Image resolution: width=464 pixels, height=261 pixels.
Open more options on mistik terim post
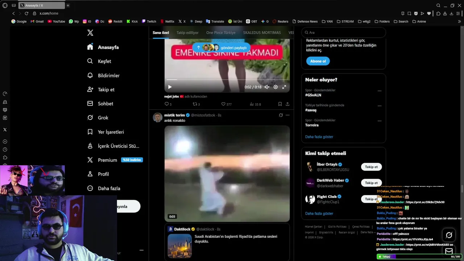click(287, 115)
